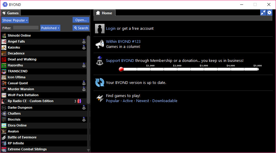The height and width of the screenshot is (153, 276).
Task: Click the Open... button
Action: pos(81,20)
